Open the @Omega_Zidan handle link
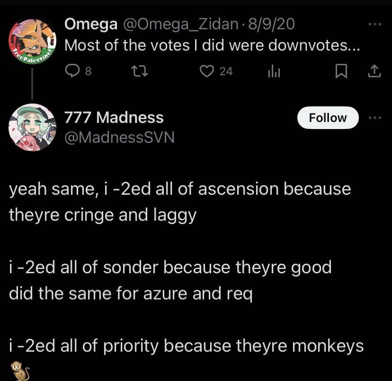 tap(180, 24)
